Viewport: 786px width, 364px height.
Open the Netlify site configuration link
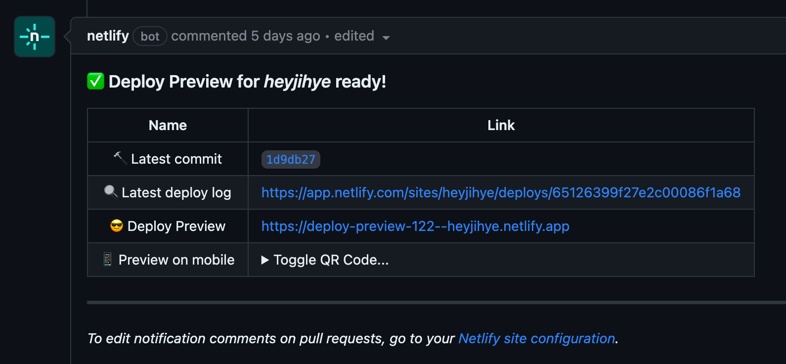tap(537, 338)
